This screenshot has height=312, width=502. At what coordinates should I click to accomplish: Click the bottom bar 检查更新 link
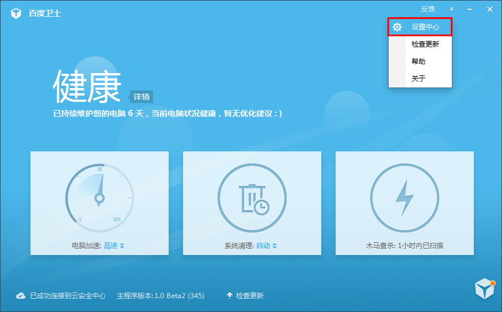click(250, 296)
